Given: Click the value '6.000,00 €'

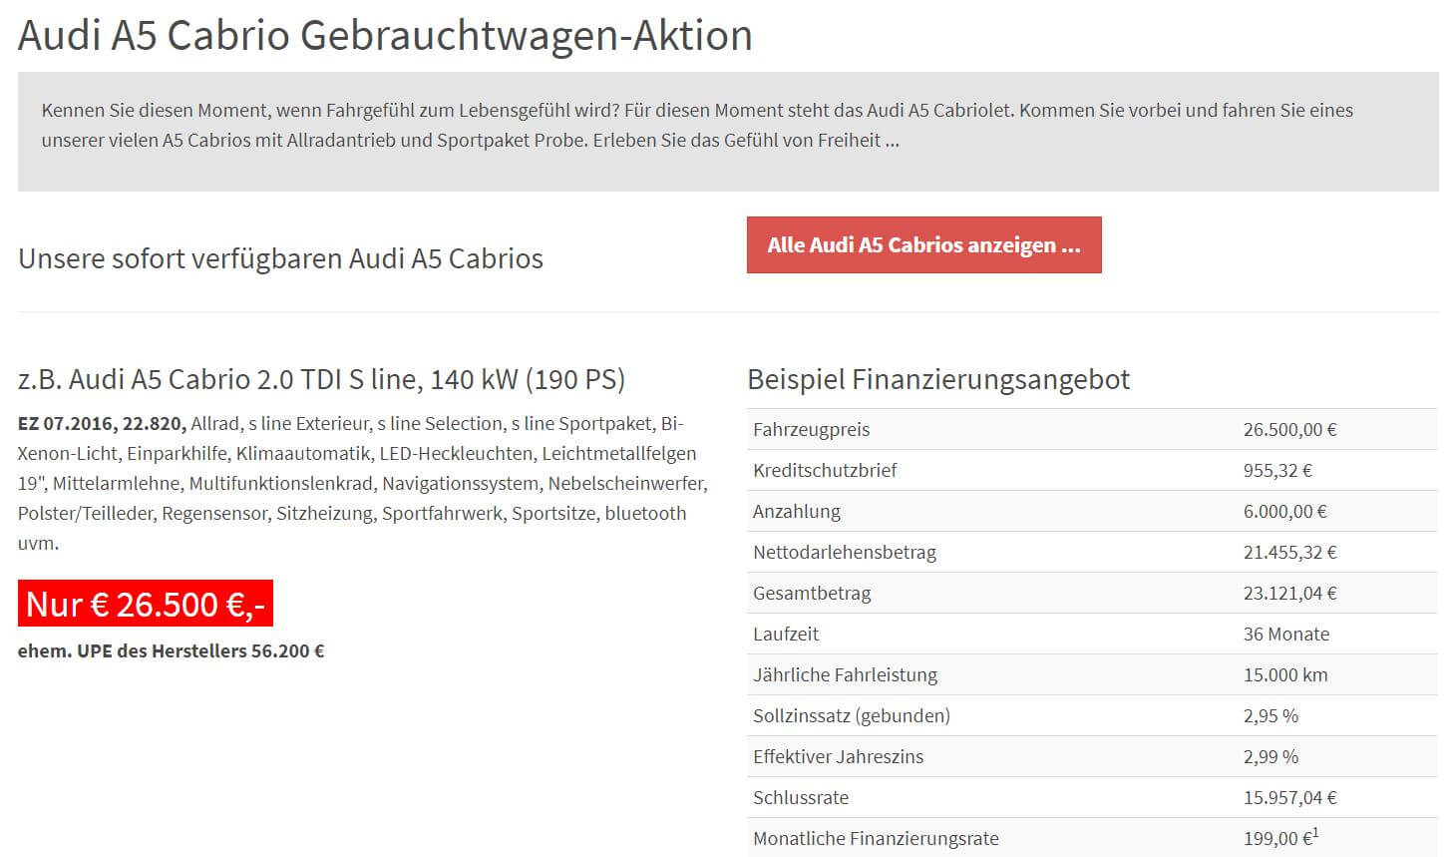Looking at the screenshot, I should pos(1284,512).
